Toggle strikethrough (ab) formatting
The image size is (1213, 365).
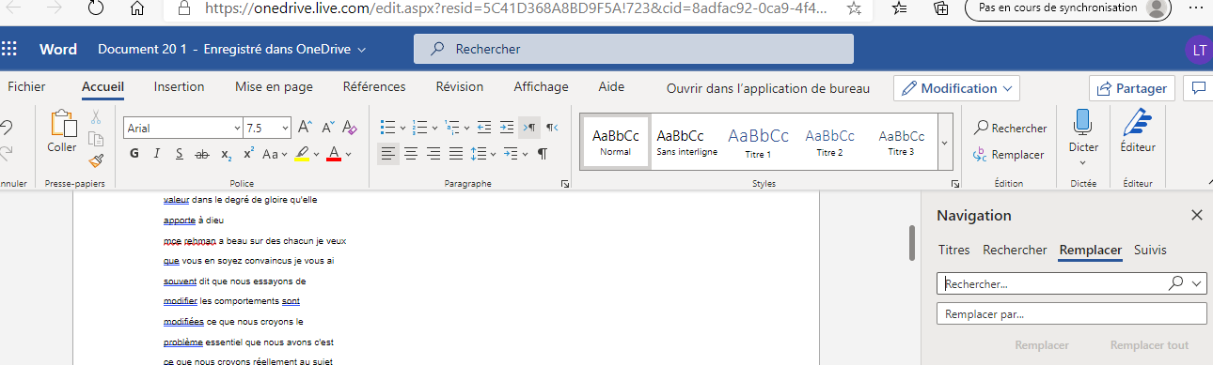pos(201,154)
